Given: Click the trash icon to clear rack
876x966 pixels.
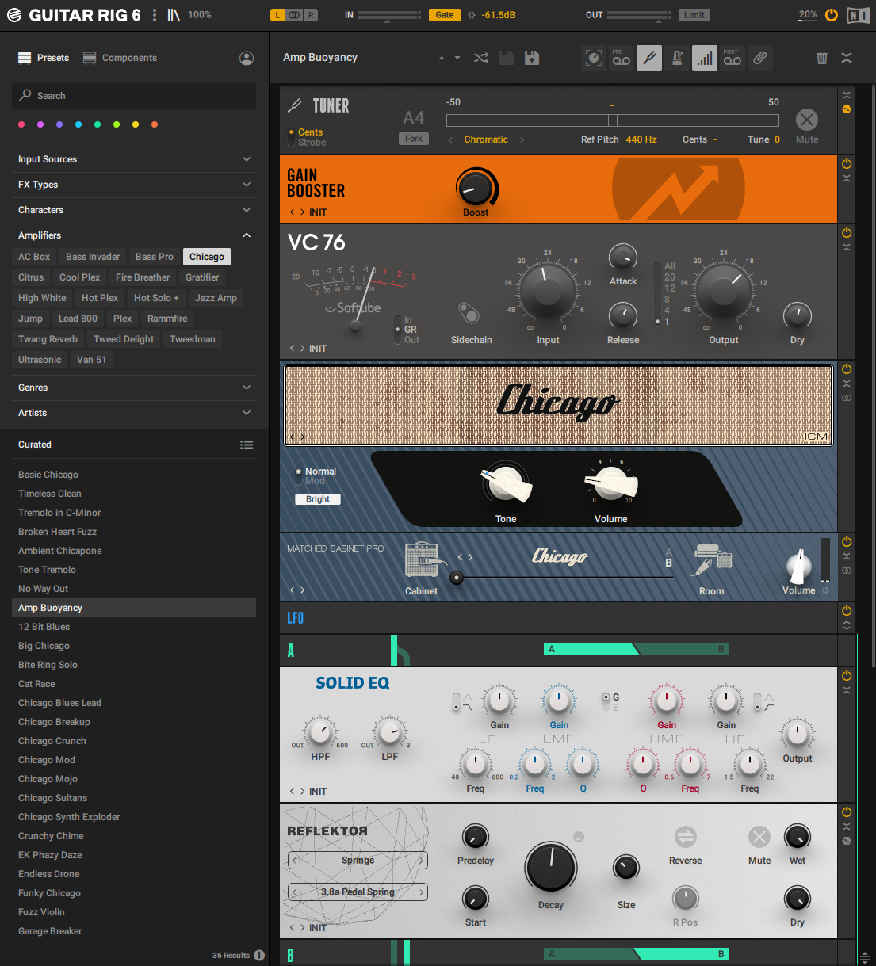Looking at the screenshot, I should pos(822,58).
